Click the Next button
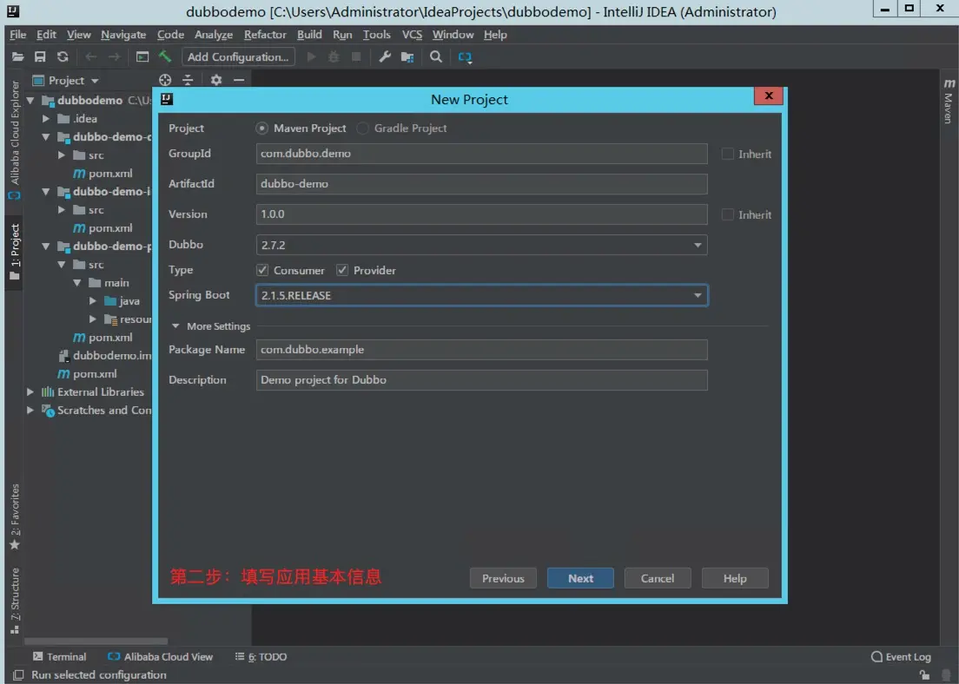The image size is (959, 684). [x=580, y=578]
